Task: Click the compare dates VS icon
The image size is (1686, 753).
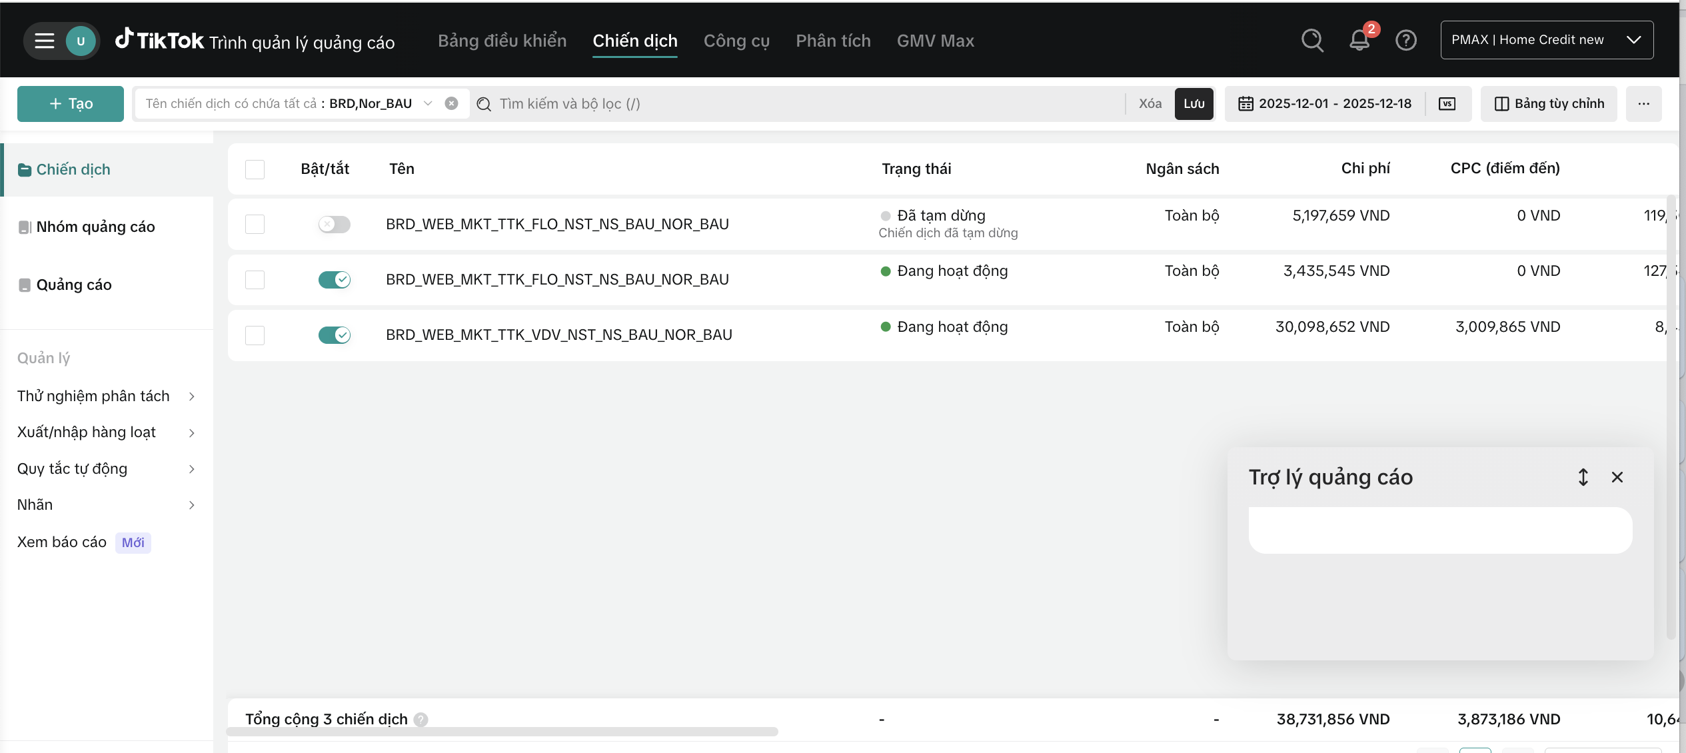Action: coord(1447,104)
